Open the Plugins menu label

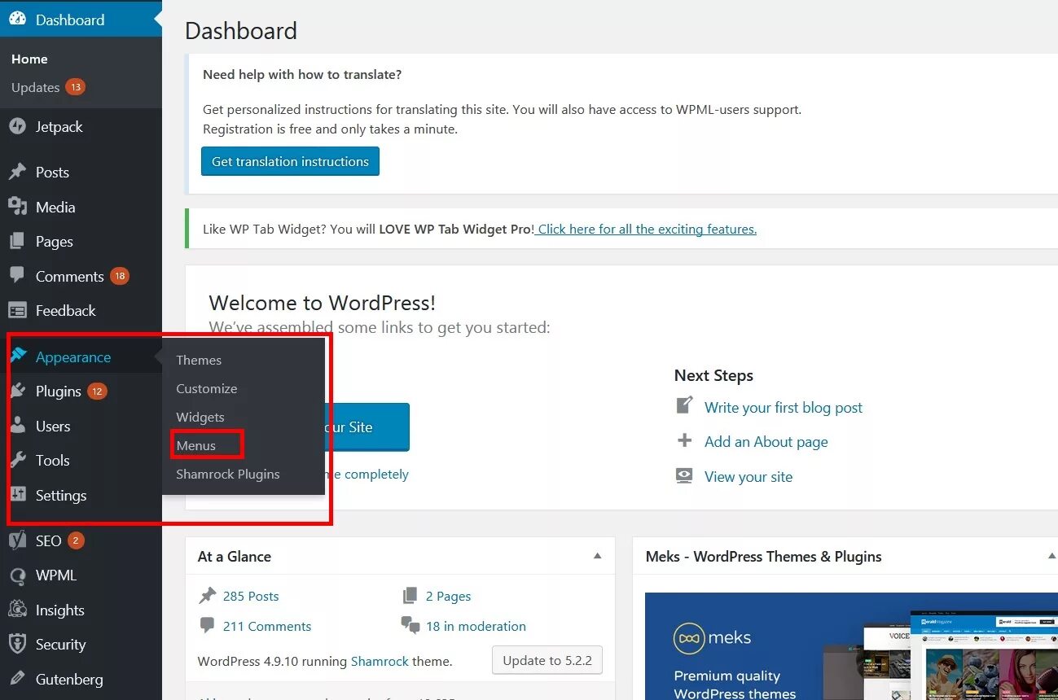click(x=59, y=392)
